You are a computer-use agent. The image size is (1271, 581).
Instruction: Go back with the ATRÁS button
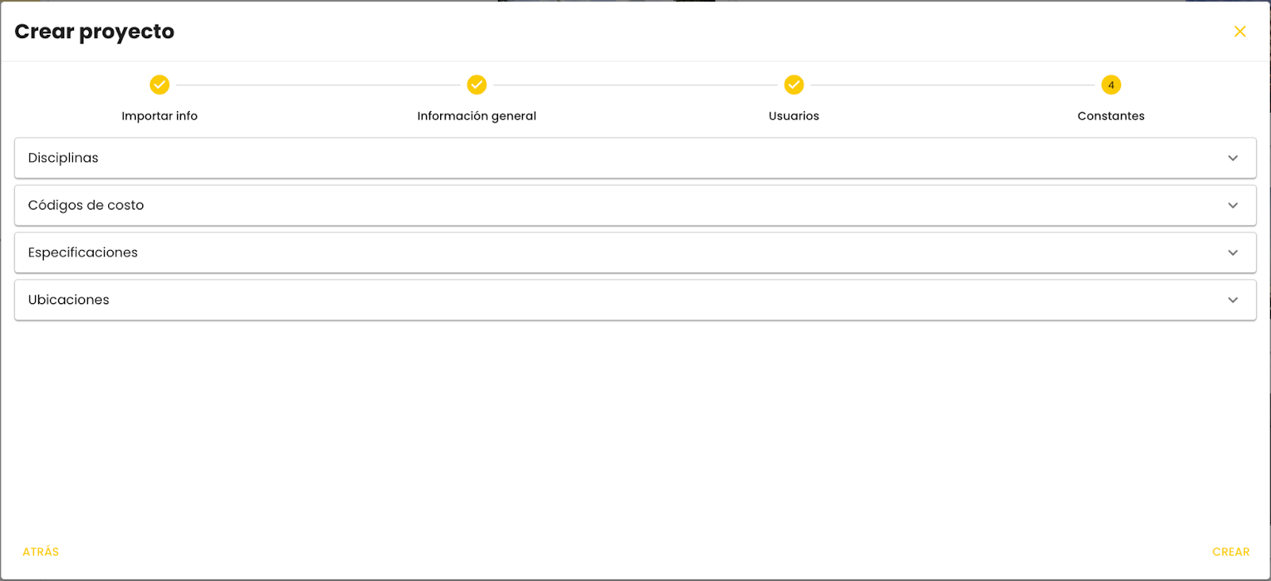tap(41, 552)
